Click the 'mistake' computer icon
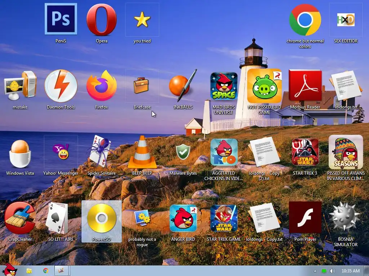The width and height of the screenshot is (369, 276). pos(20,86)
